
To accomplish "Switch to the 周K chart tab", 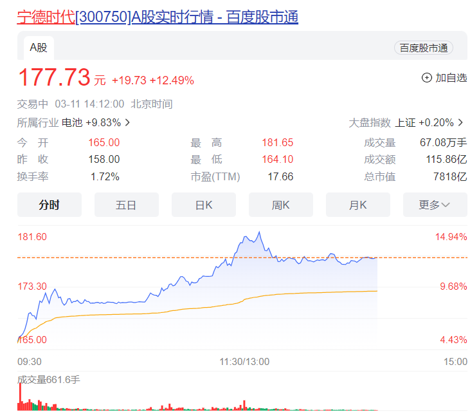I will [x=280, y=205].
